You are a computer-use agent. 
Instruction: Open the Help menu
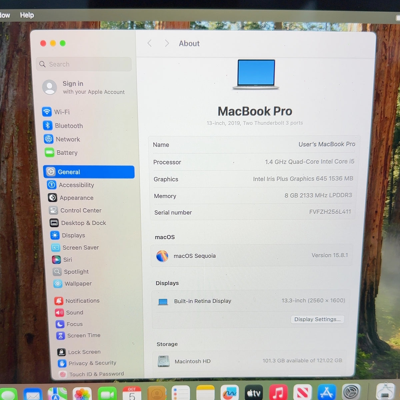tap(27, 15)
